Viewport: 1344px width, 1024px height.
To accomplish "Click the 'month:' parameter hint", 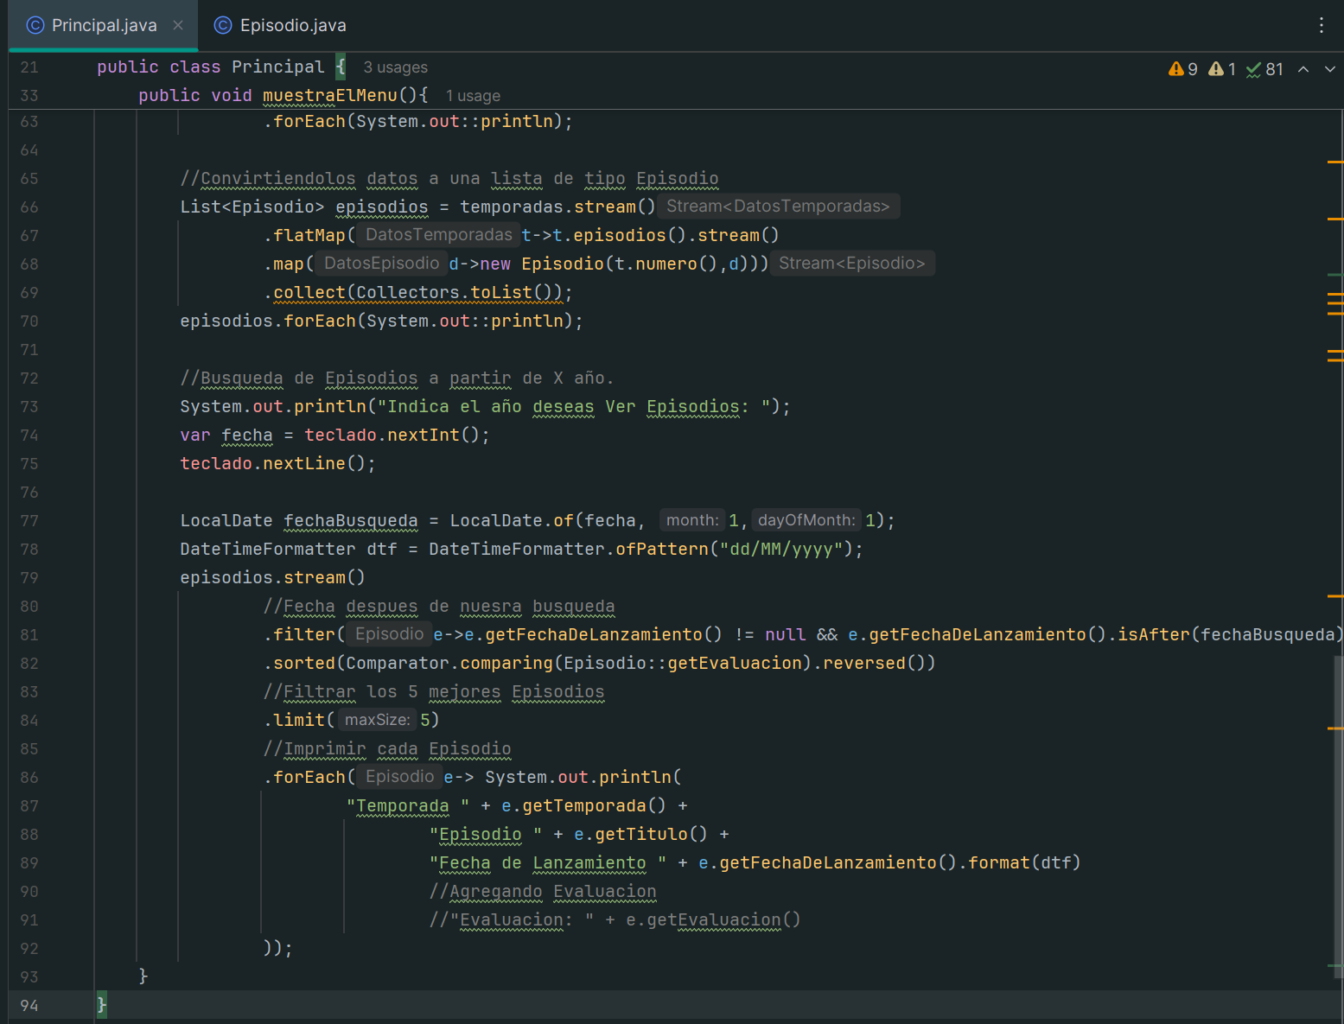I will pos(692,520).
